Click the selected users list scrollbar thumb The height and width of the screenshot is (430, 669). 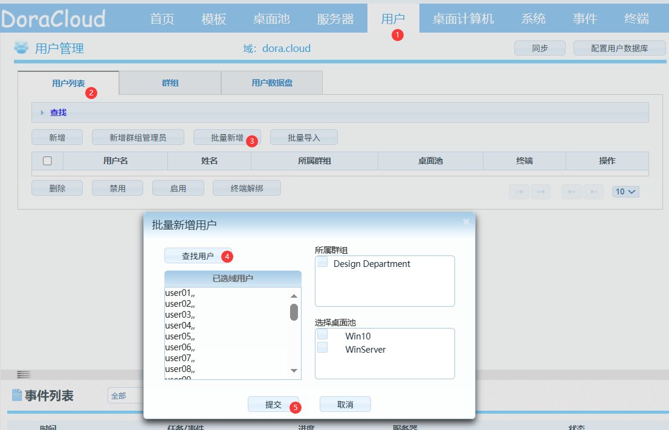(294, 312)
